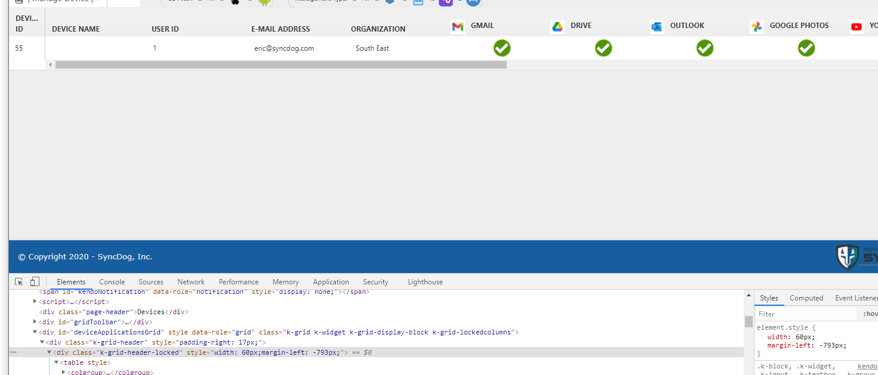878x375 pixels.
Task: Click the YouTube play icon in header
Action: pos(857,27)
